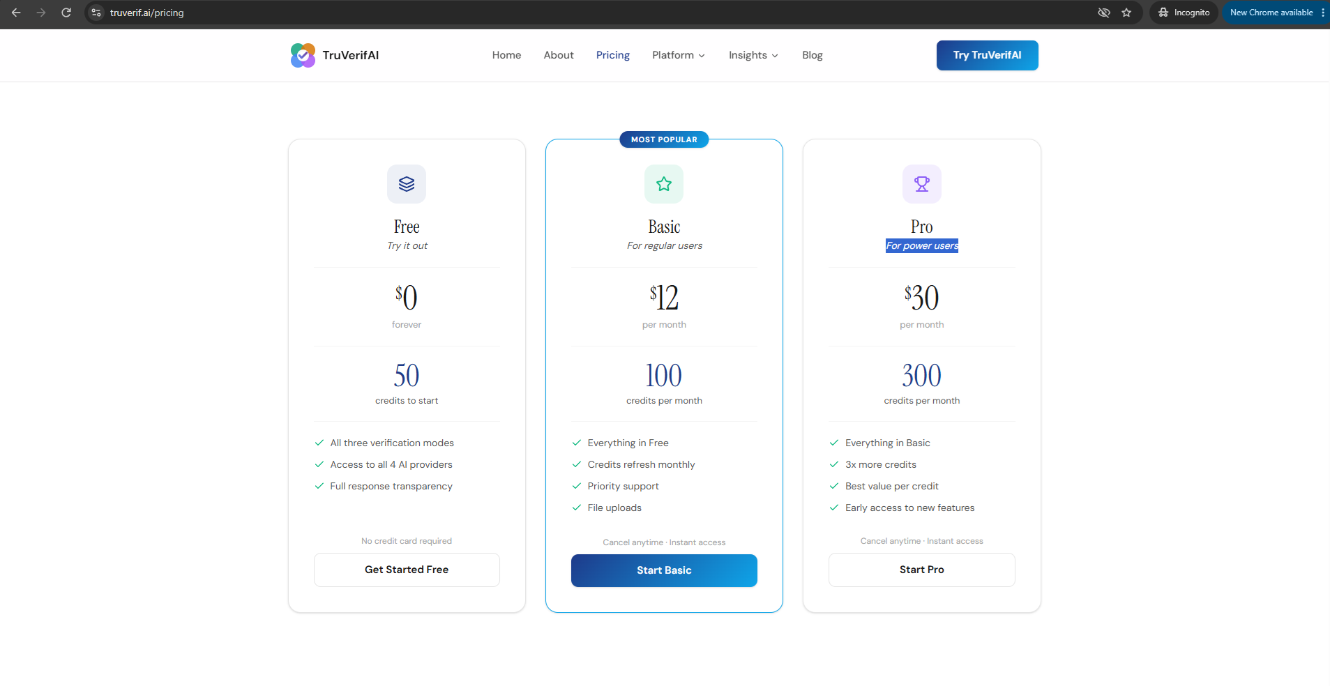1330x686 pixels.
Task: Click the MOST POPULAR badge
Action: (664, 139)
